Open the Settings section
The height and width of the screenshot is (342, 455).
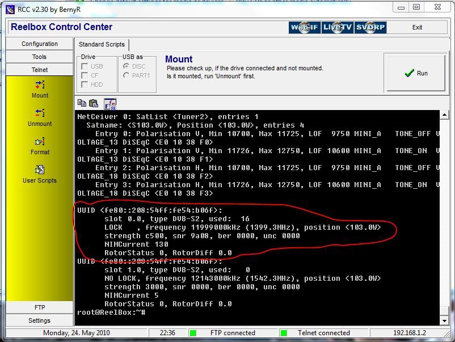coord(40,320)
